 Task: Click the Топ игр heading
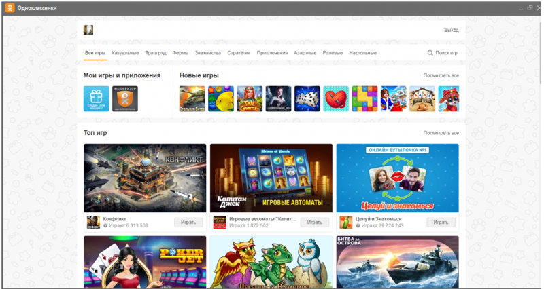95,133
